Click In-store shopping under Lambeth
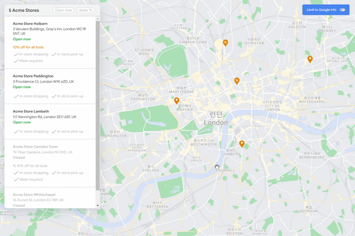 click(x=31, y=132)
